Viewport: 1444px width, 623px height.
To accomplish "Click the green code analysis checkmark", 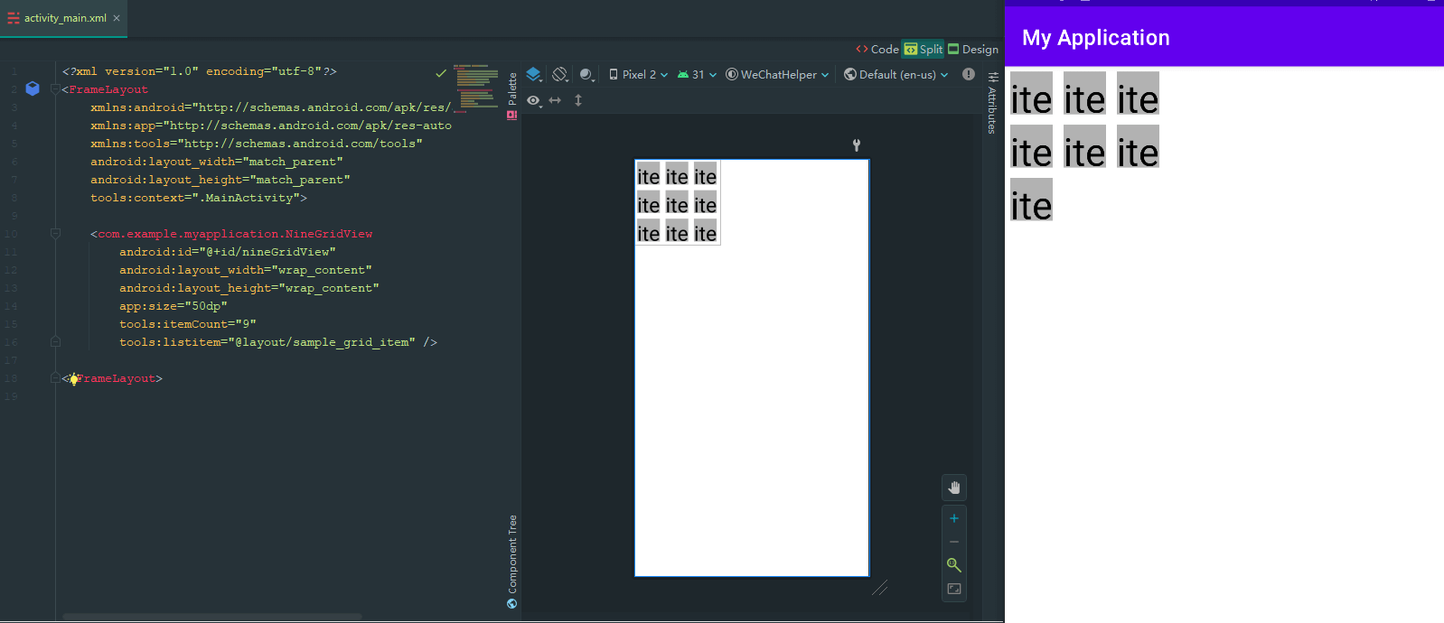I will (x=441, y=72).
